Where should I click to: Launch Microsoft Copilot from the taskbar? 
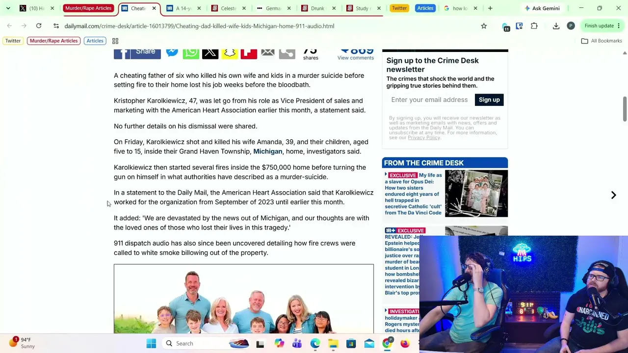click(x=279, y=344)
